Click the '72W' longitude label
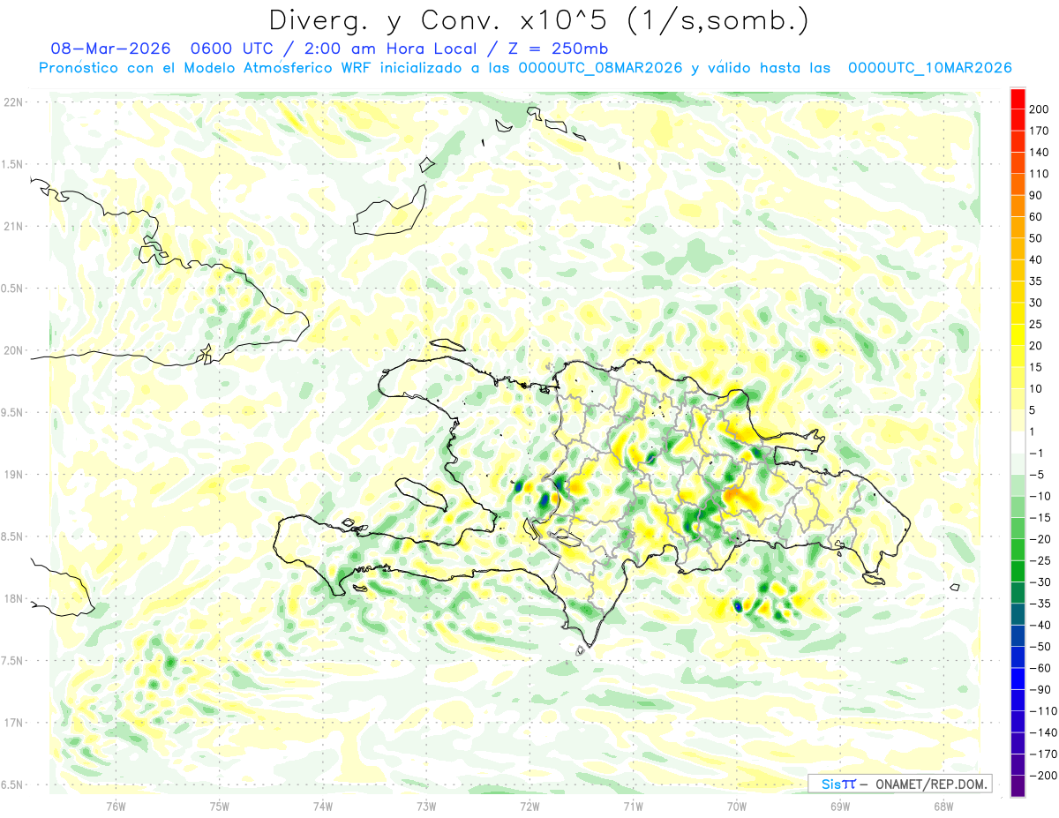 [529, 807]
